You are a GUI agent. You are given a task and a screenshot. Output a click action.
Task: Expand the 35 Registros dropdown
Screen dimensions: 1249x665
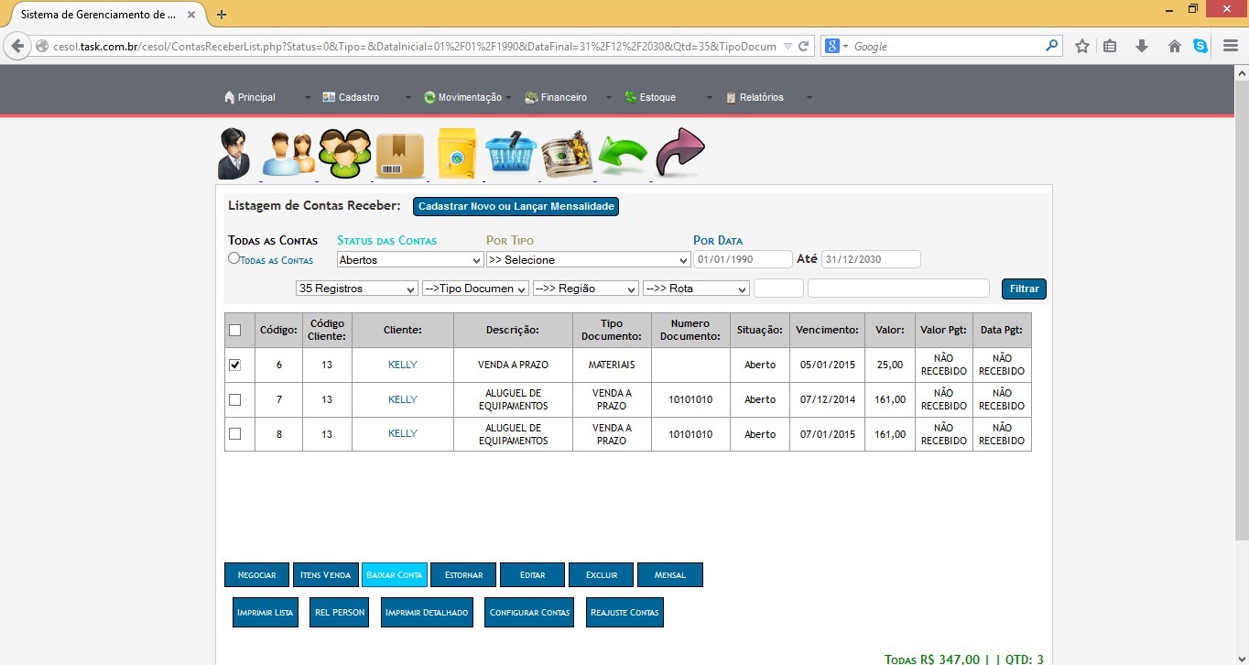click(357, 289)
